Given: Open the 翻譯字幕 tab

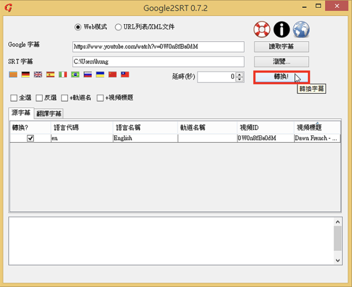Looking at the screenshot, I should 49,114.
